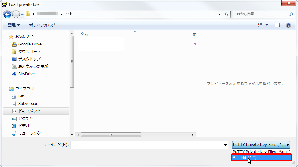Select ダウンロード folder in favorites
This screenshot has width=298, height=167.
click(x=29, y=52)
